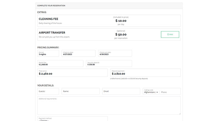
Task: Click the Check-out date field 4/30/2023
Action: click(115, 53)
